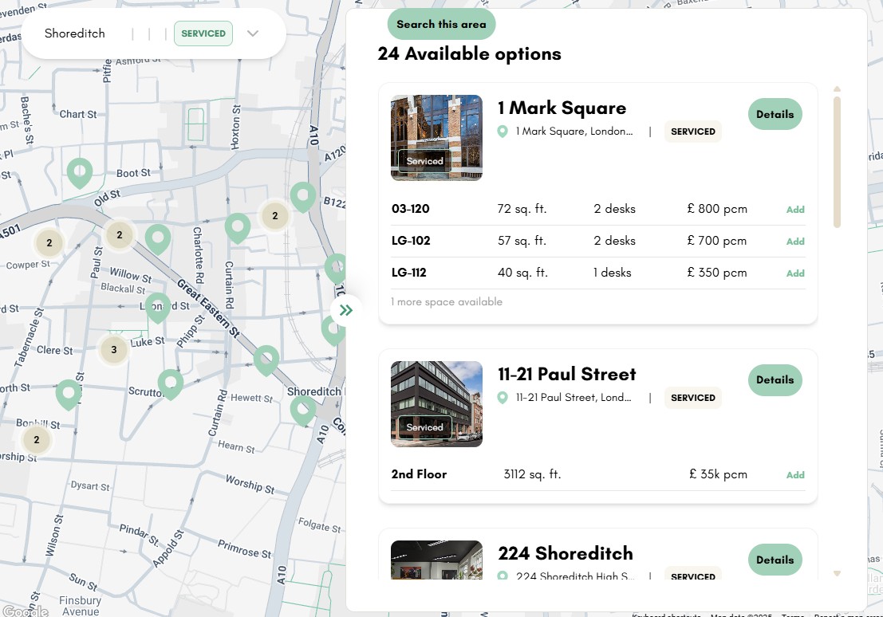Click '3112 sq. ft.' value

532,474
